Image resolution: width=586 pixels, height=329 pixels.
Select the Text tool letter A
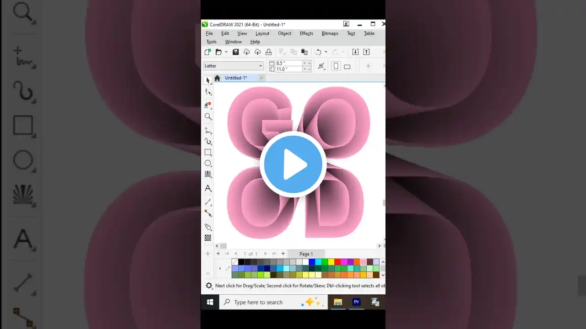coord(208,188)
